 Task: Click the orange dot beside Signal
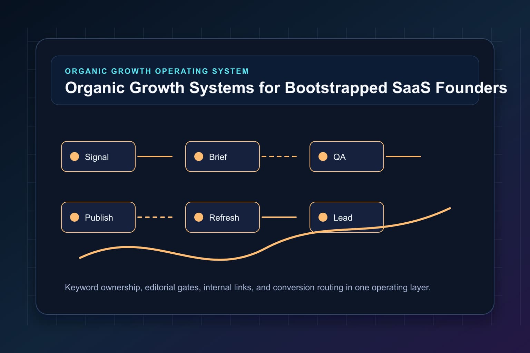[x=75, y=157]
